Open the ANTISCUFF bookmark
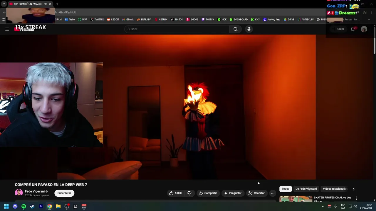This screenshot has width=376, height=211. click(305, 20)
